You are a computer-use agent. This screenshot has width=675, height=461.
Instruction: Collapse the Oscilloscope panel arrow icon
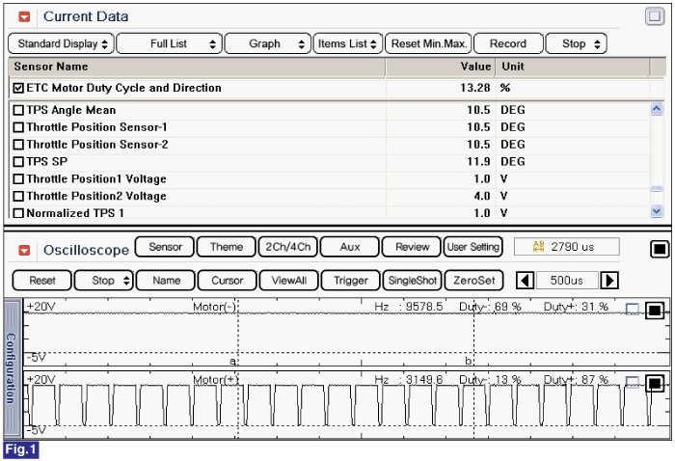pyautogui.click(x=24, y=250)
